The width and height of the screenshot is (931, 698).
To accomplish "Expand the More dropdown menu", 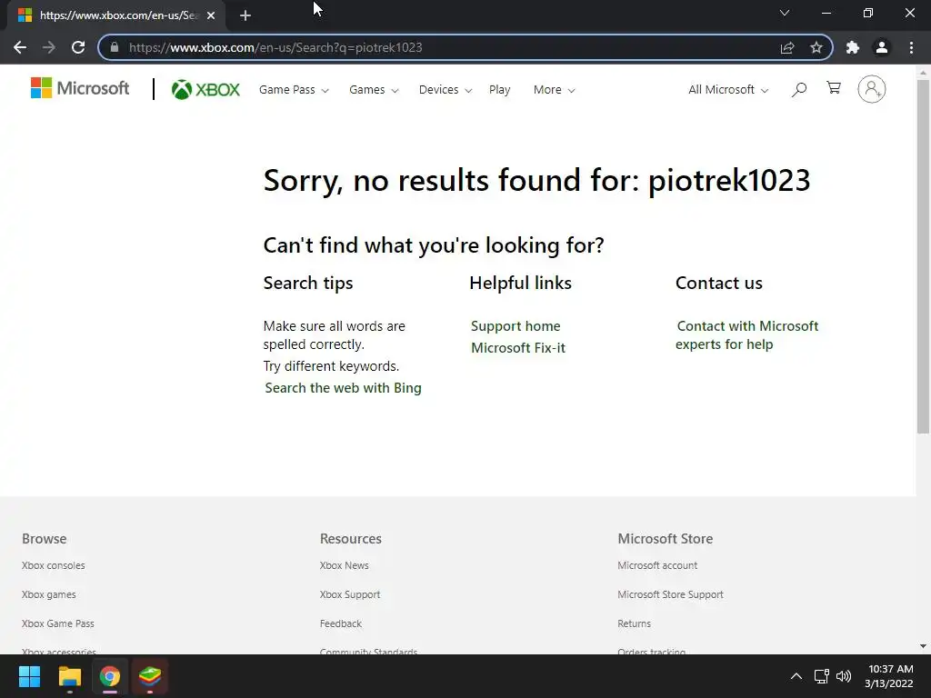I will pyautogui.click(x=554, y=90).
